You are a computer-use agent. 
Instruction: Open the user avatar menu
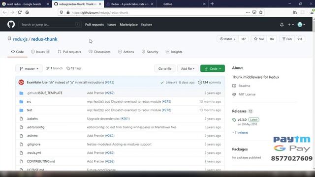[x=301, y=25]
